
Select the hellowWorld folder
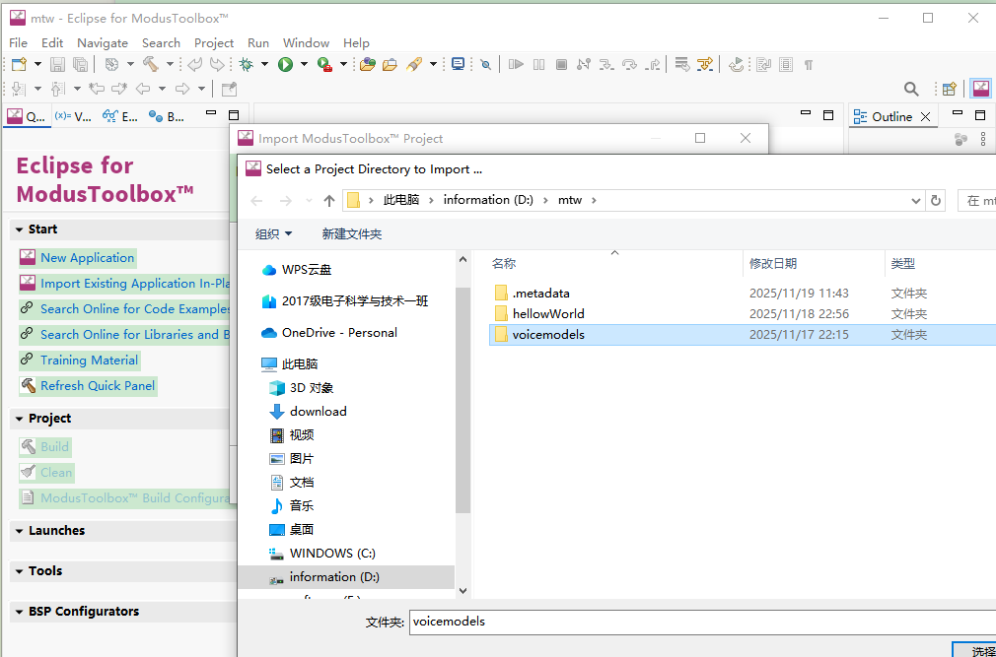[x=548, y=314]
